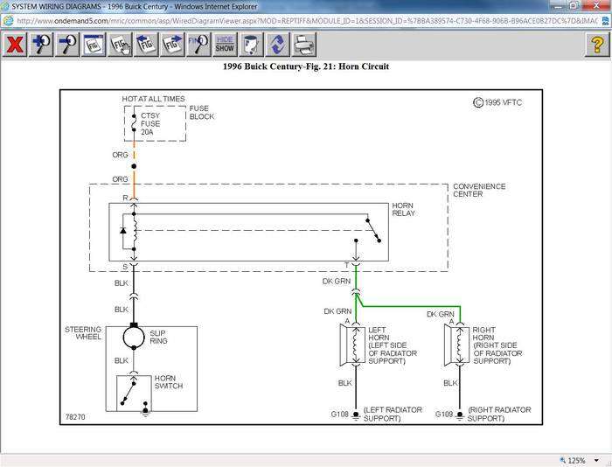The width and height of the screenshot is (612, 467).
Task: Go to previous figure icon
Action: [146, 45]
